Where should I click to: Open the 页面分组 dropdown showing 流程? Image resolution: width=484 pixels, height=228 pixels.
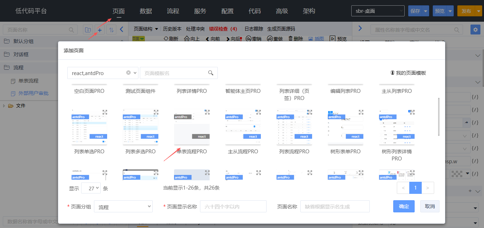point(123,207)
